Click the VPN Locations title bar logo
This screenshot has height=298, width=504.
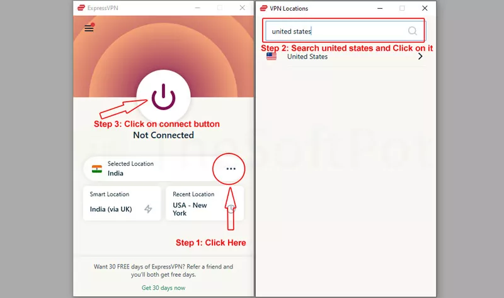click(x=263, y=8)
